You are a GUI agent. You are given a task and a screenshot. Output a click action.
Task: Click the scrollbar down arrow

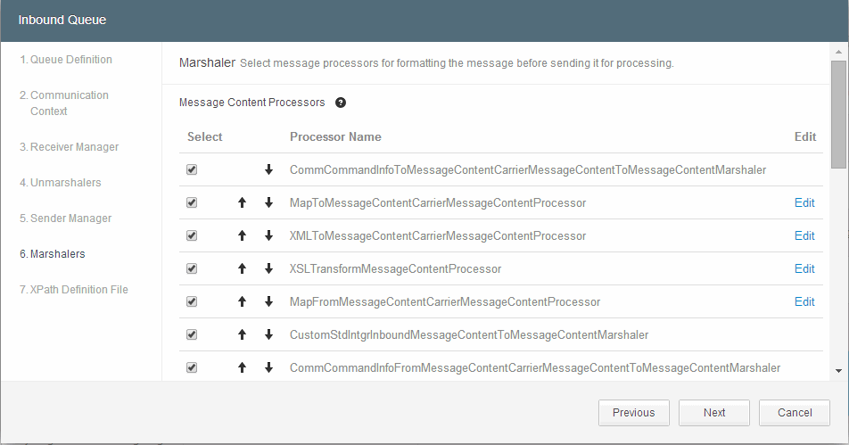[838, 370]
